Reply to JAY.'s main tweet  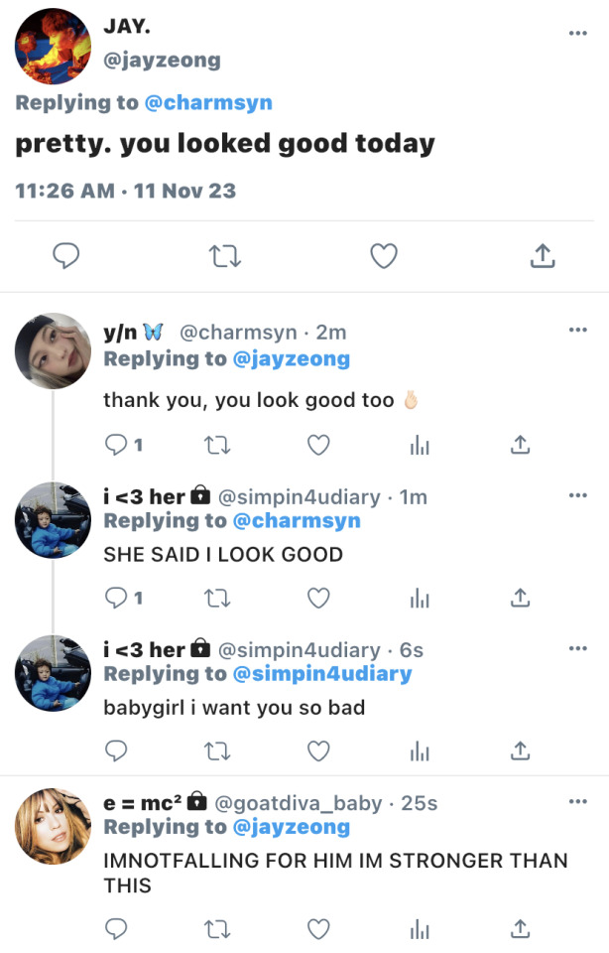point(65,257)
